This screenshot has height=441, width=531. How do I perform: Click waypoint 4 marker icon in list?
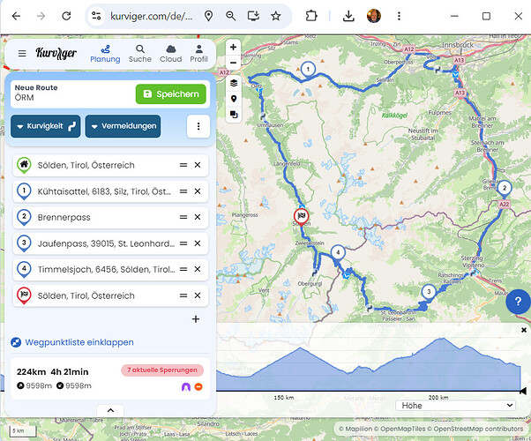24,269
